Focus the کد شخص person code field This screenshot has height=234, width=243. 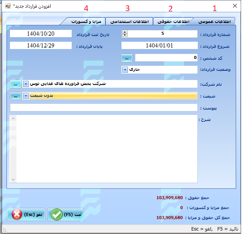166,58
